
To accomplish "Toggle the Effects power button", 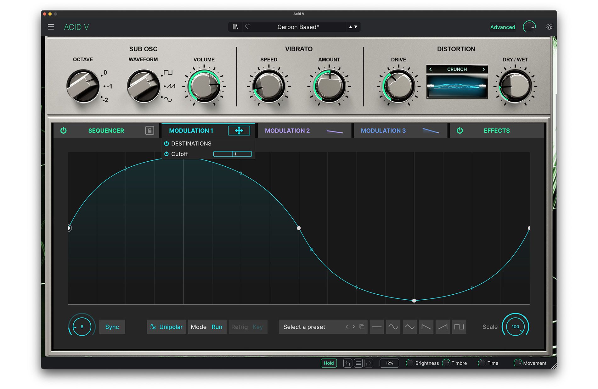I will (460, 131).
